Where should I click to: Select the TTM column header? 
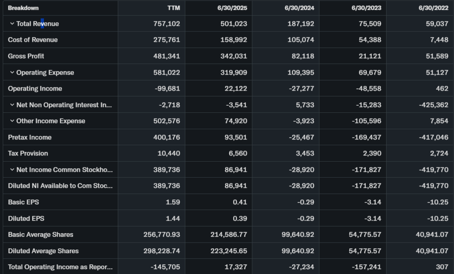click(174, 8)
